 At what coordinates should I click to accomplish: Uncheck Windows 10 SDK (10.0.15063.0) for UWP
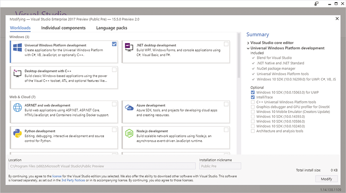[253, 92]
